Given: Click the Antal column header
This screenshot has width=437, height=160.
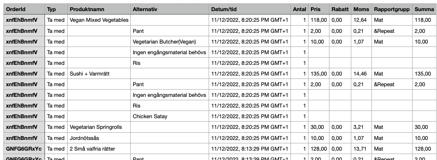Looking at the screenshot, I should (299, 9).
